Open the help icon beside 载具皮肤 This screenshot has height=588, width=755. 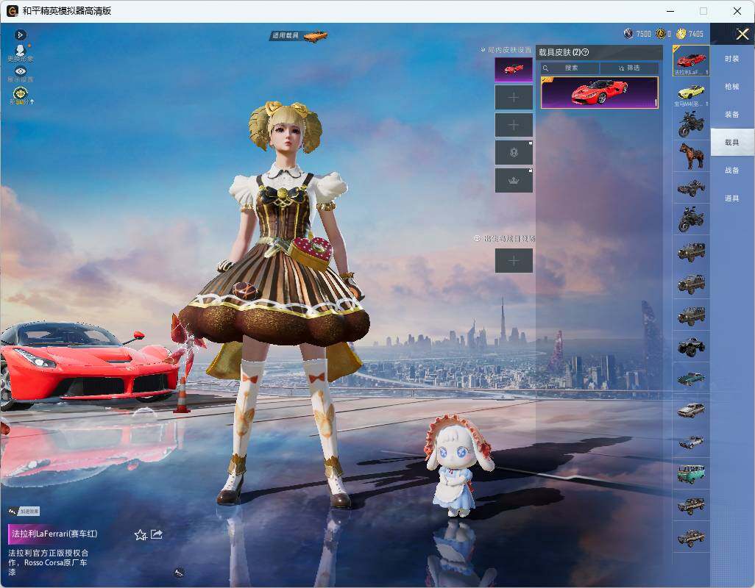coord(586,52)
